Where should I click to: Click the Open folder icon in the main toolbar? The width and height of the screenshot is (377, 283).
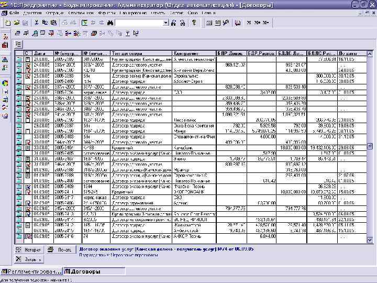point(16,23)
